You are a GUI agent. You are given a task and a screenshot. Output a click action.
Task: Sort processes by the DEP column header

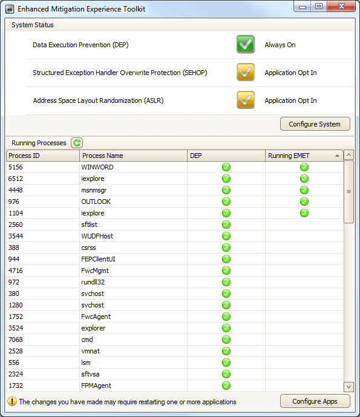(x=226, y=156)
